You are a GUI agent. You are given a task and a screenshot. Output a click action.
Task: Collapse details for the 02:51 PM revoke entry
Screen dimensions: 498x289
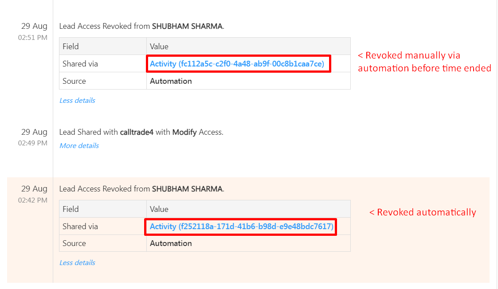pos(77,101)
